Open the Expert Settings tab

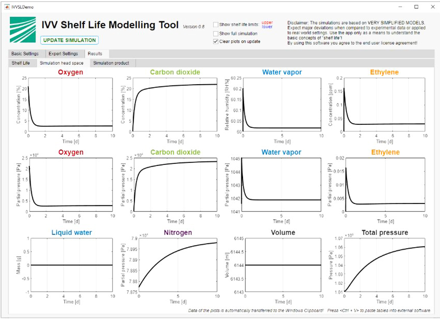[63, 54]
